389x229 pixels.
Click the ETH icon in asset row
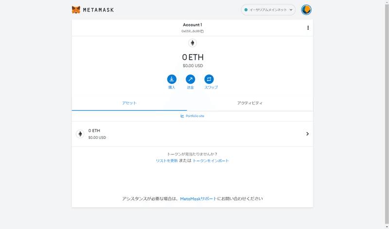(80, 134)
